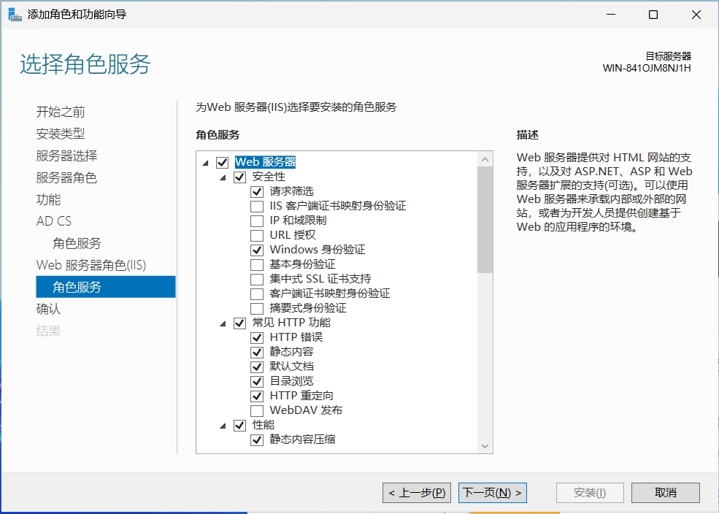Go to the 安装类型 wizard step
The width and height of the screenshot is (719, 514).
pos(61,134)
